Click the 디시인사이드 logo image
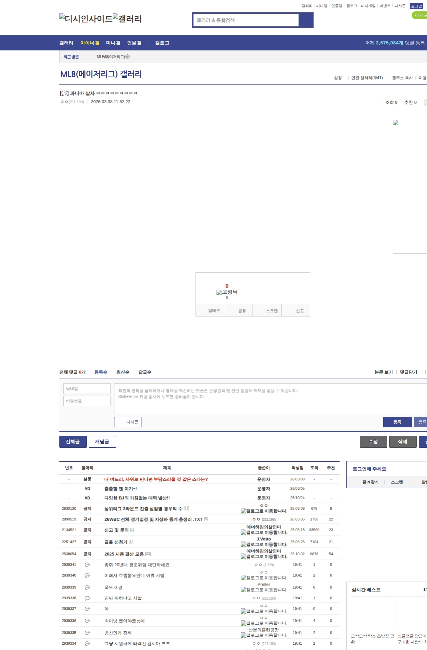Viewport: 427px width, 650px height. (86, 19)
